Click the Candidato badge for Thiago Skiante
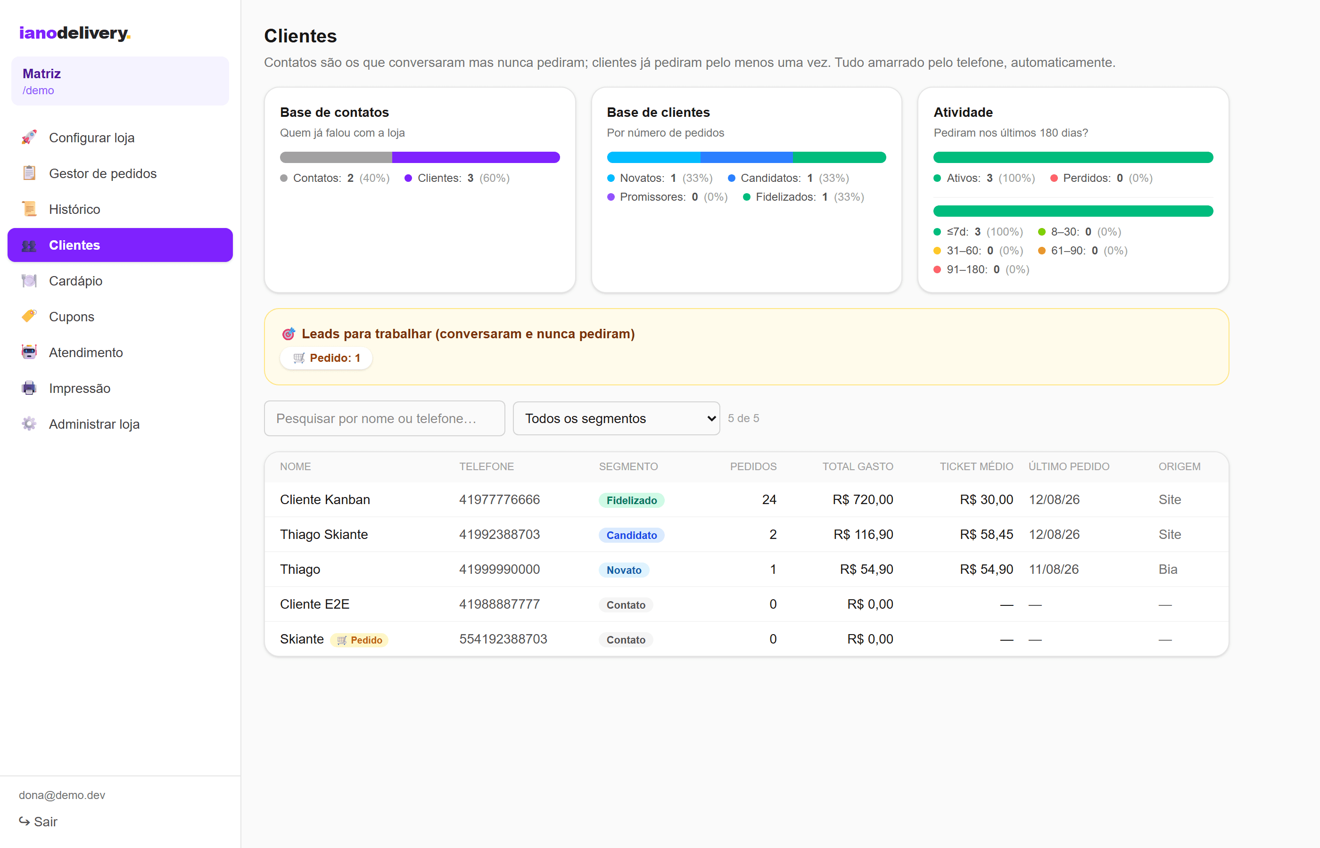 tap(631, 535)
